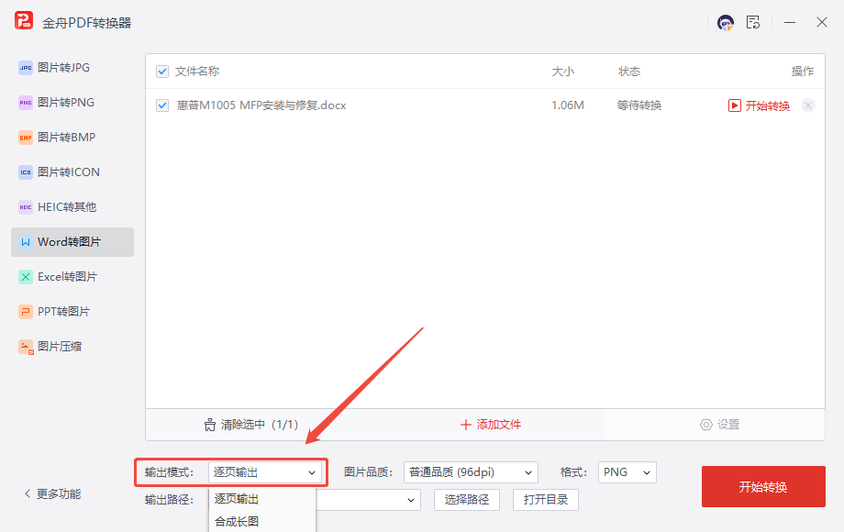This screenshot has width=844, height=532.
Task: Click the ICO icon beside 图片转ICON
Action: pos(26,172)
